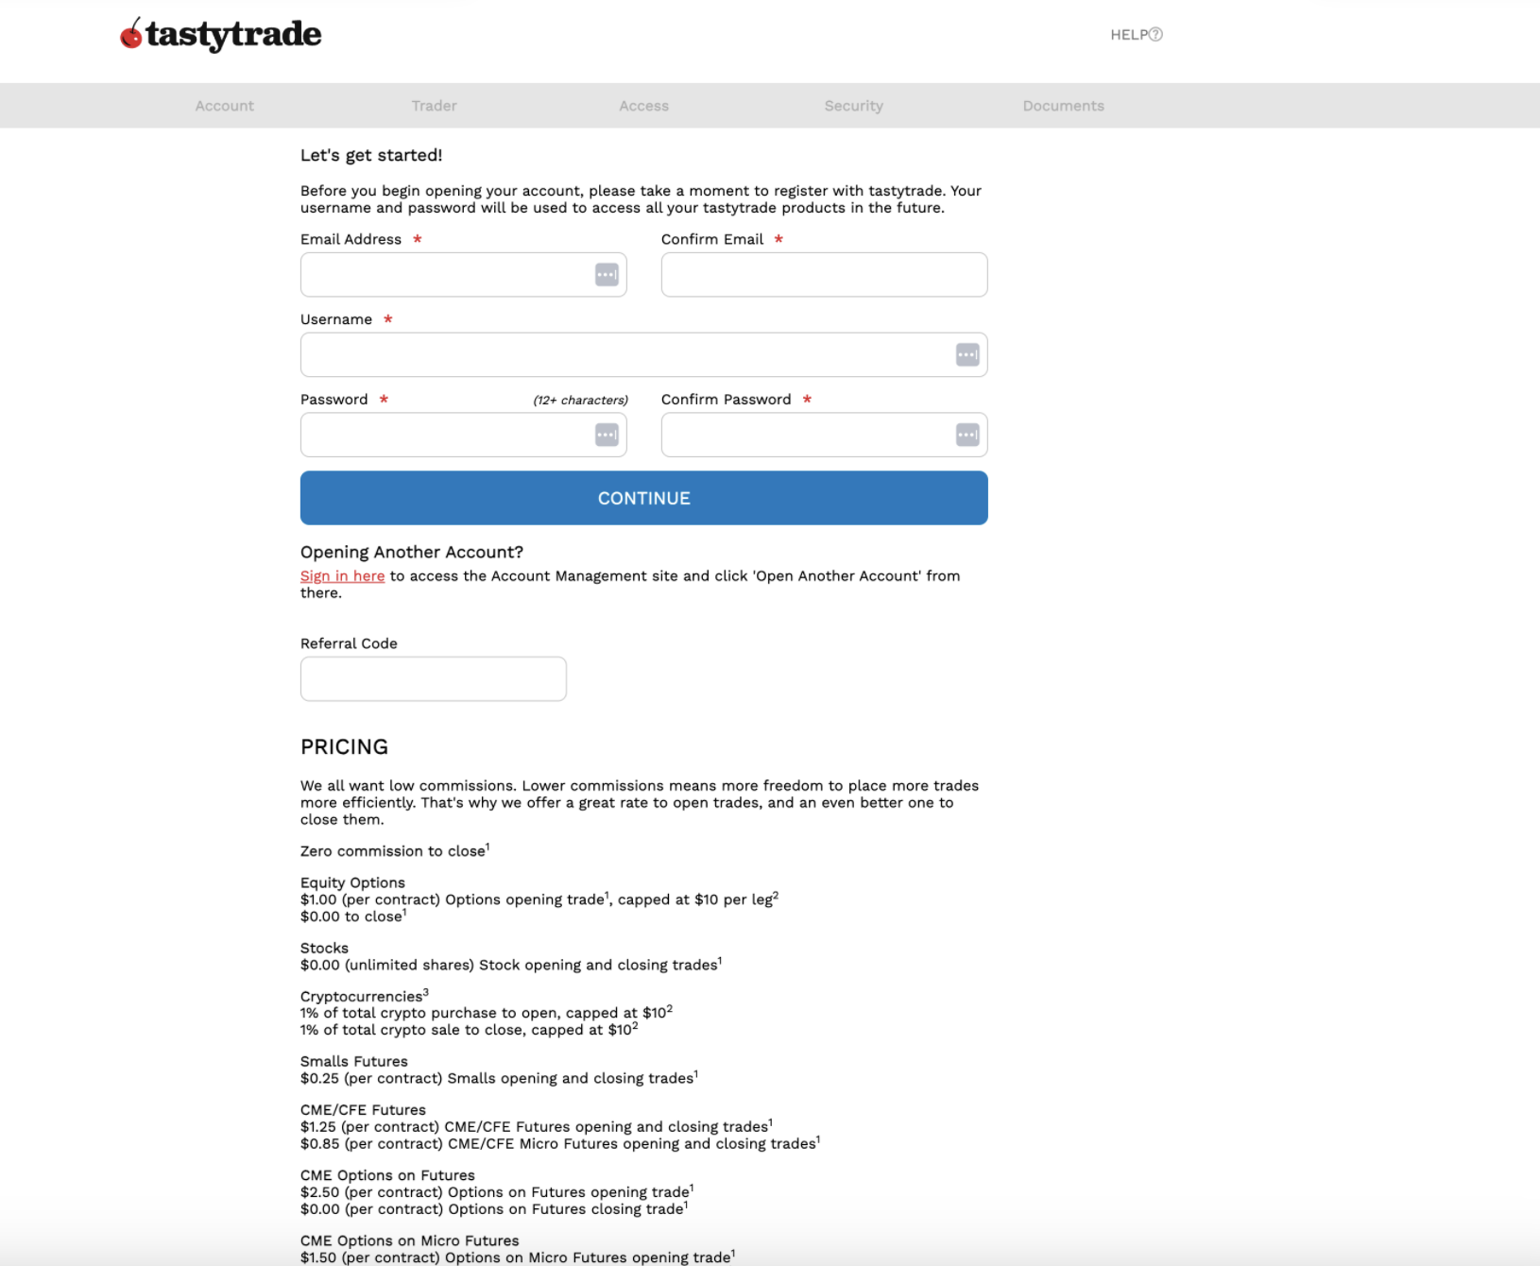Switch to the Access step tab
Image resolution: width=1540 pixels, height=1266 pixels.
(644, 106)
